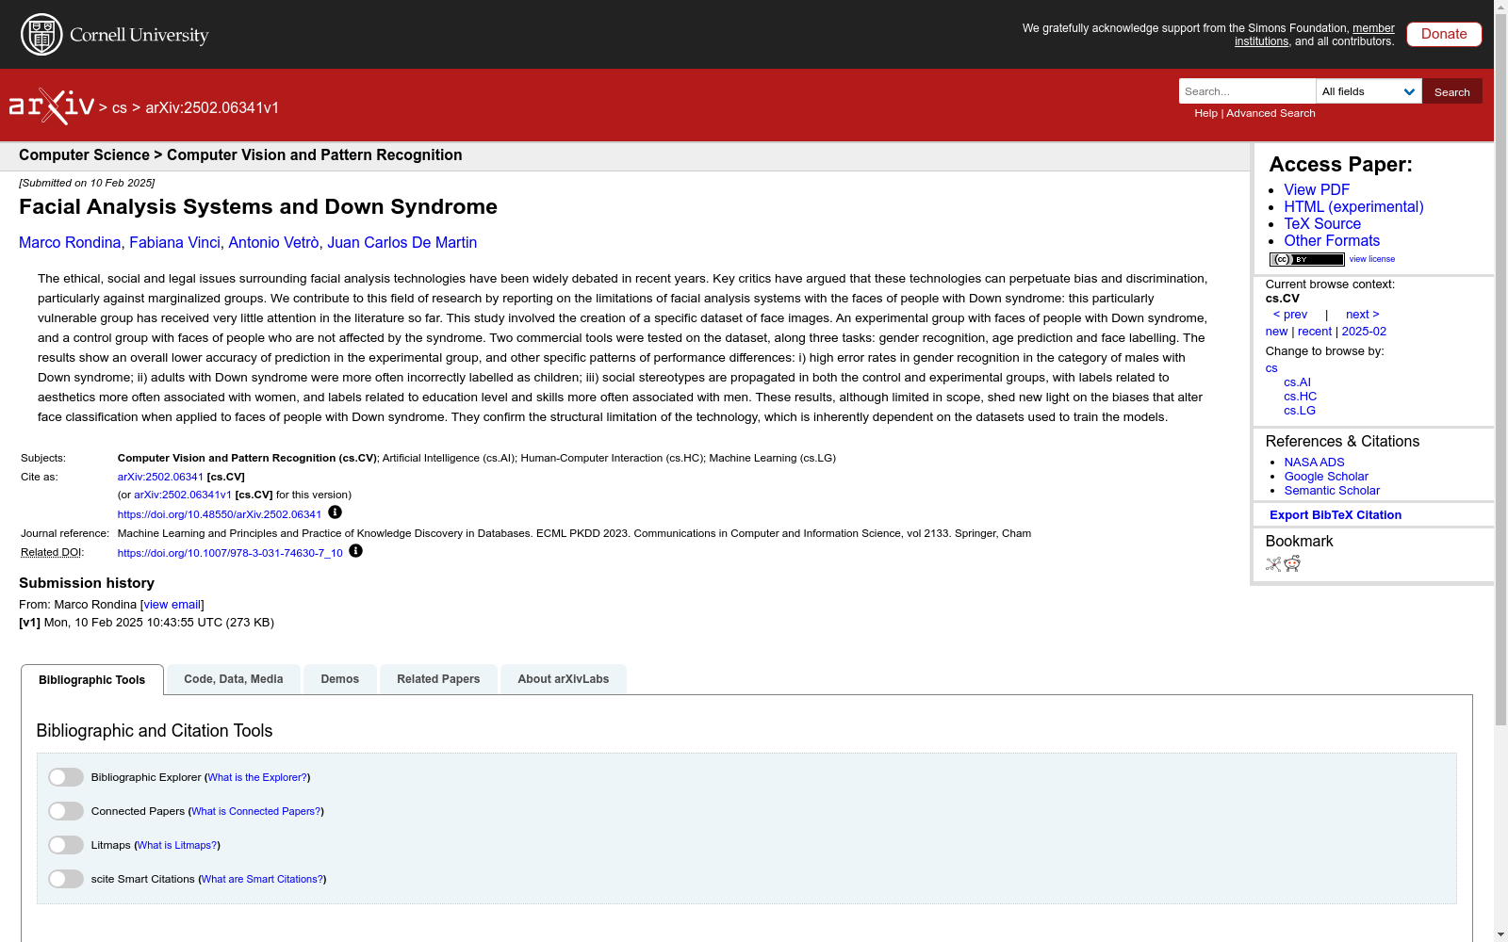Browse recent cs.CV submissions
The height and width of the screenshot is (942, 1508).
pyautogui.click(x=1315, y=332)
